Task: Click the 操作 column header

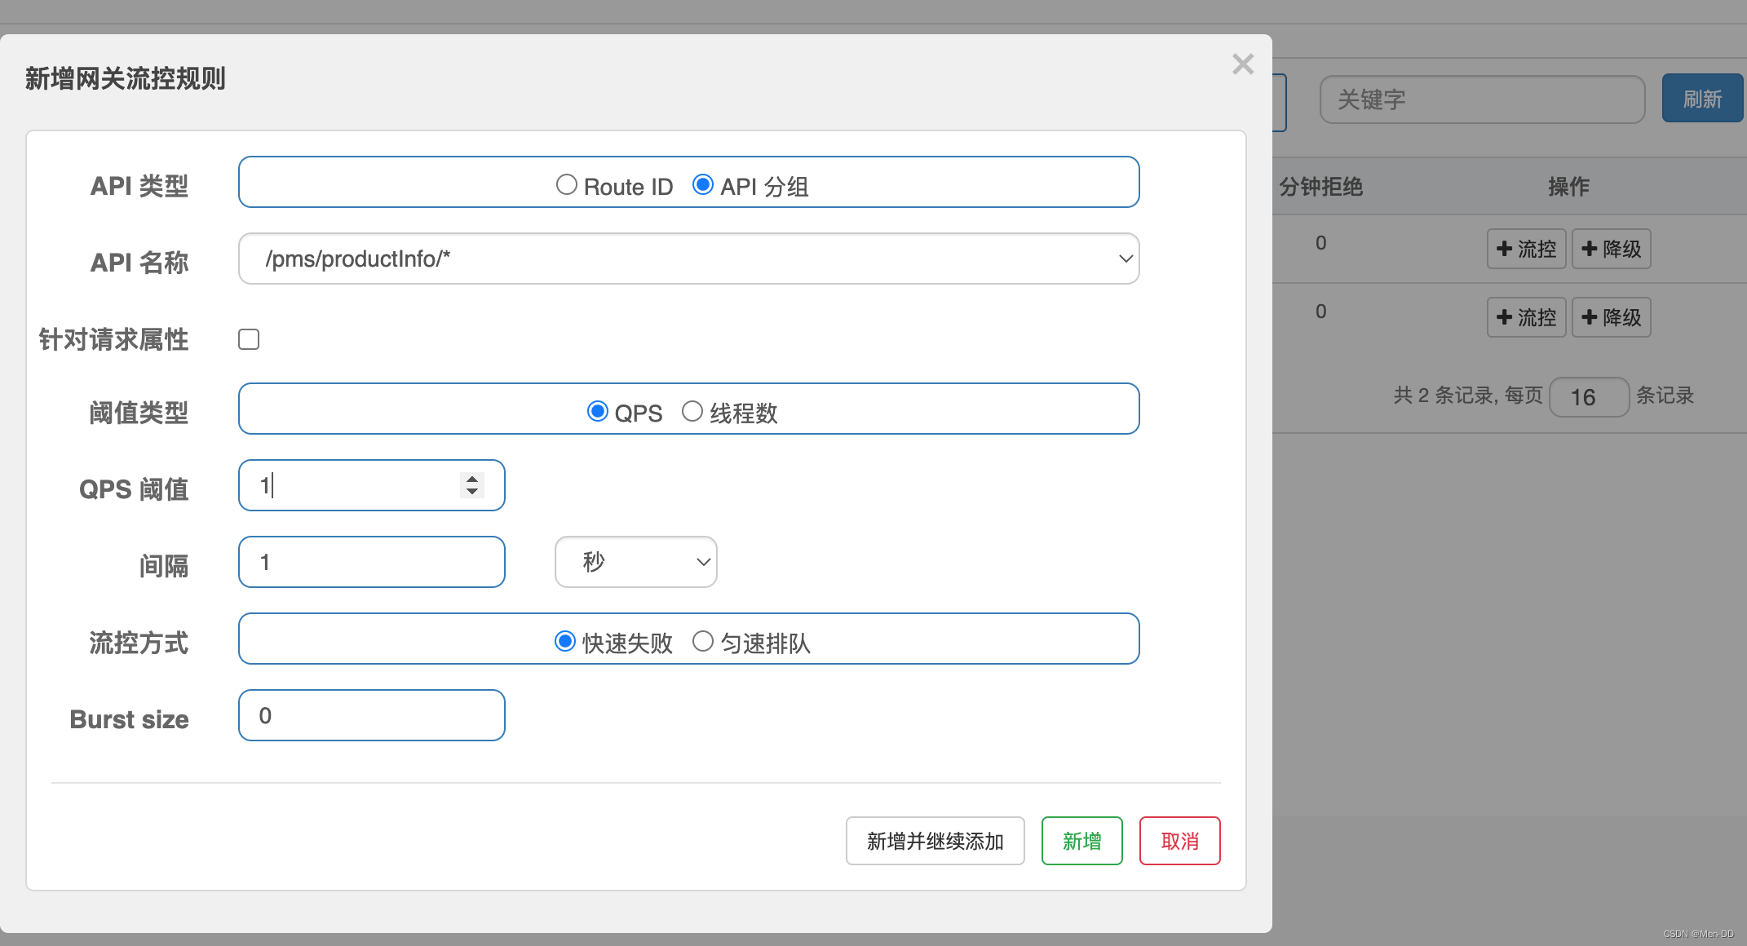Action: pos(1569,187)
